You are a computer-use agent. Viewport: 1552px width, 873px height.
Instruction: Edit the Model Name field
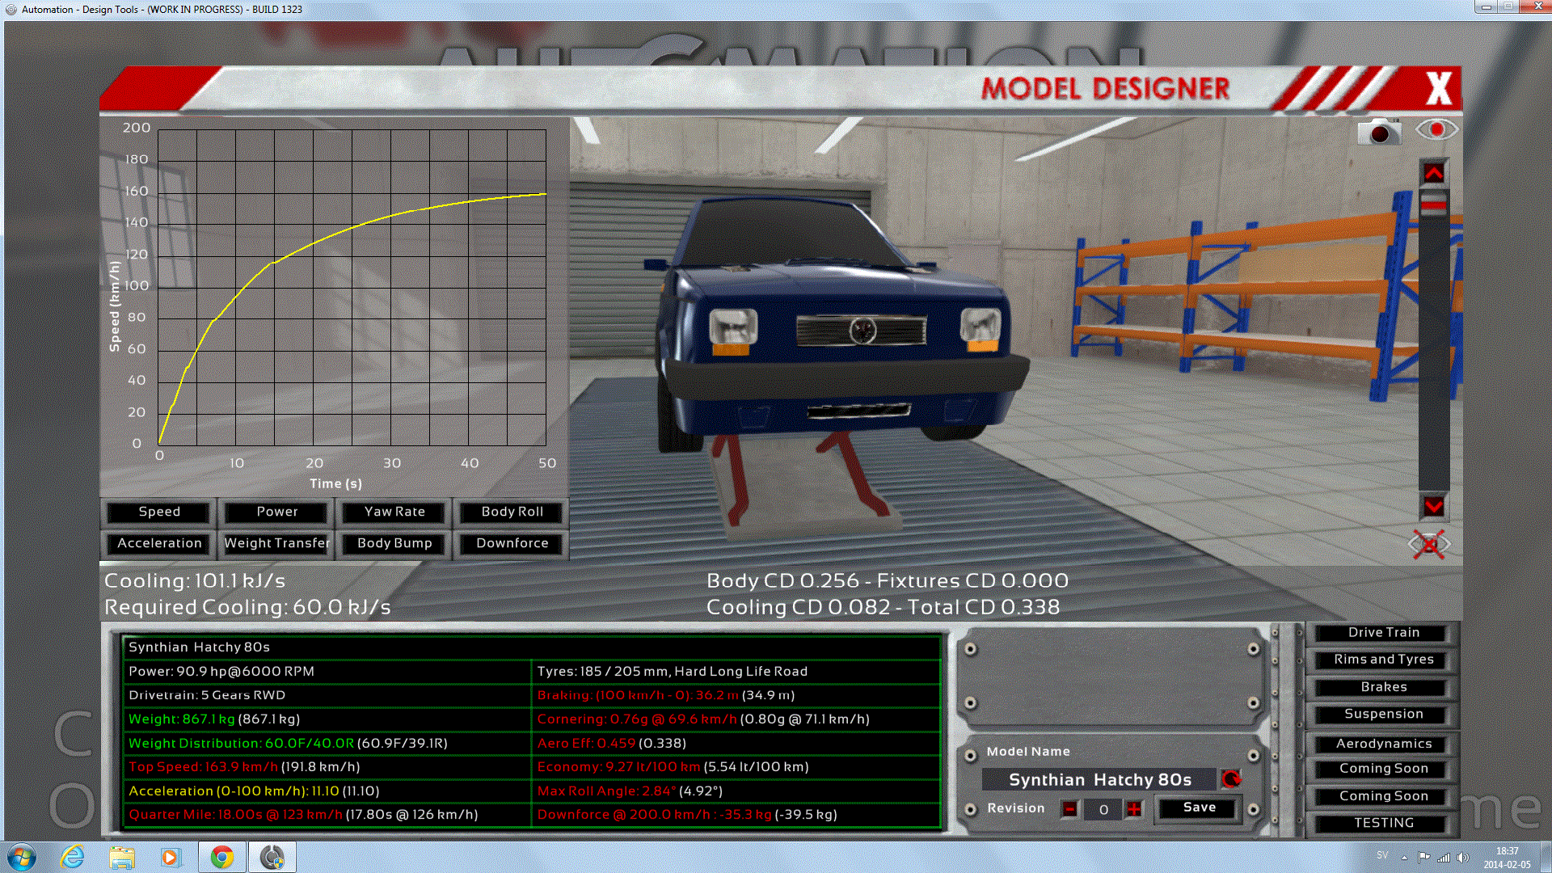point(1099,780)
